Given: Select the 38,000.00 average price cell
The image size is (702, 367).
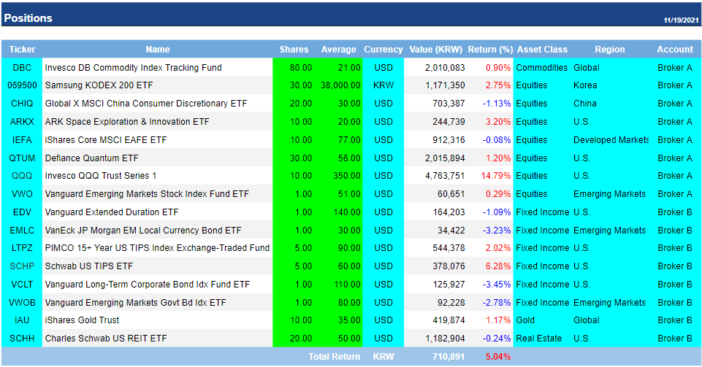Looking at the screenshot, I should (339, 85).
